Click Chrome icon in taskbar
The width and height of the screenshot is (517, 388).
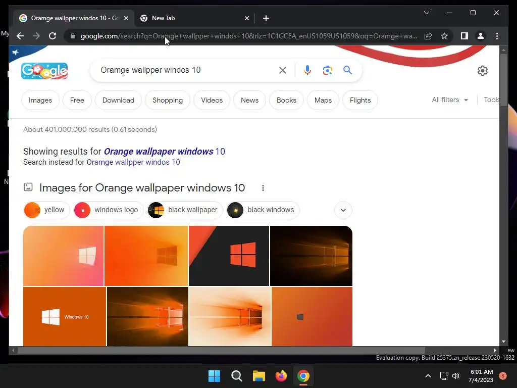tap(303, 376)
